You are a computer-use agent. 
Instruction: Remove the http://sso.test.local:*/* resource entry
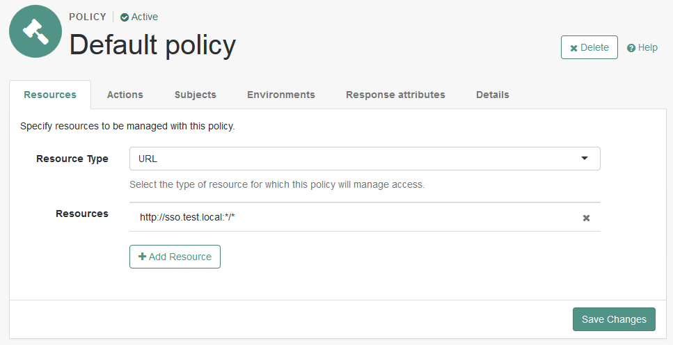[586, 218]
